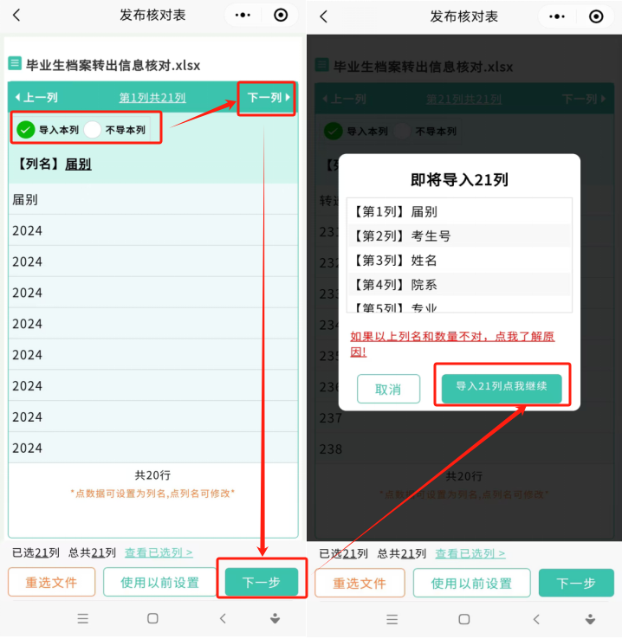This screenshot has height=639, width=622.
Task: Open 查看已选列 link on right screen
Action: coord(470,553)
